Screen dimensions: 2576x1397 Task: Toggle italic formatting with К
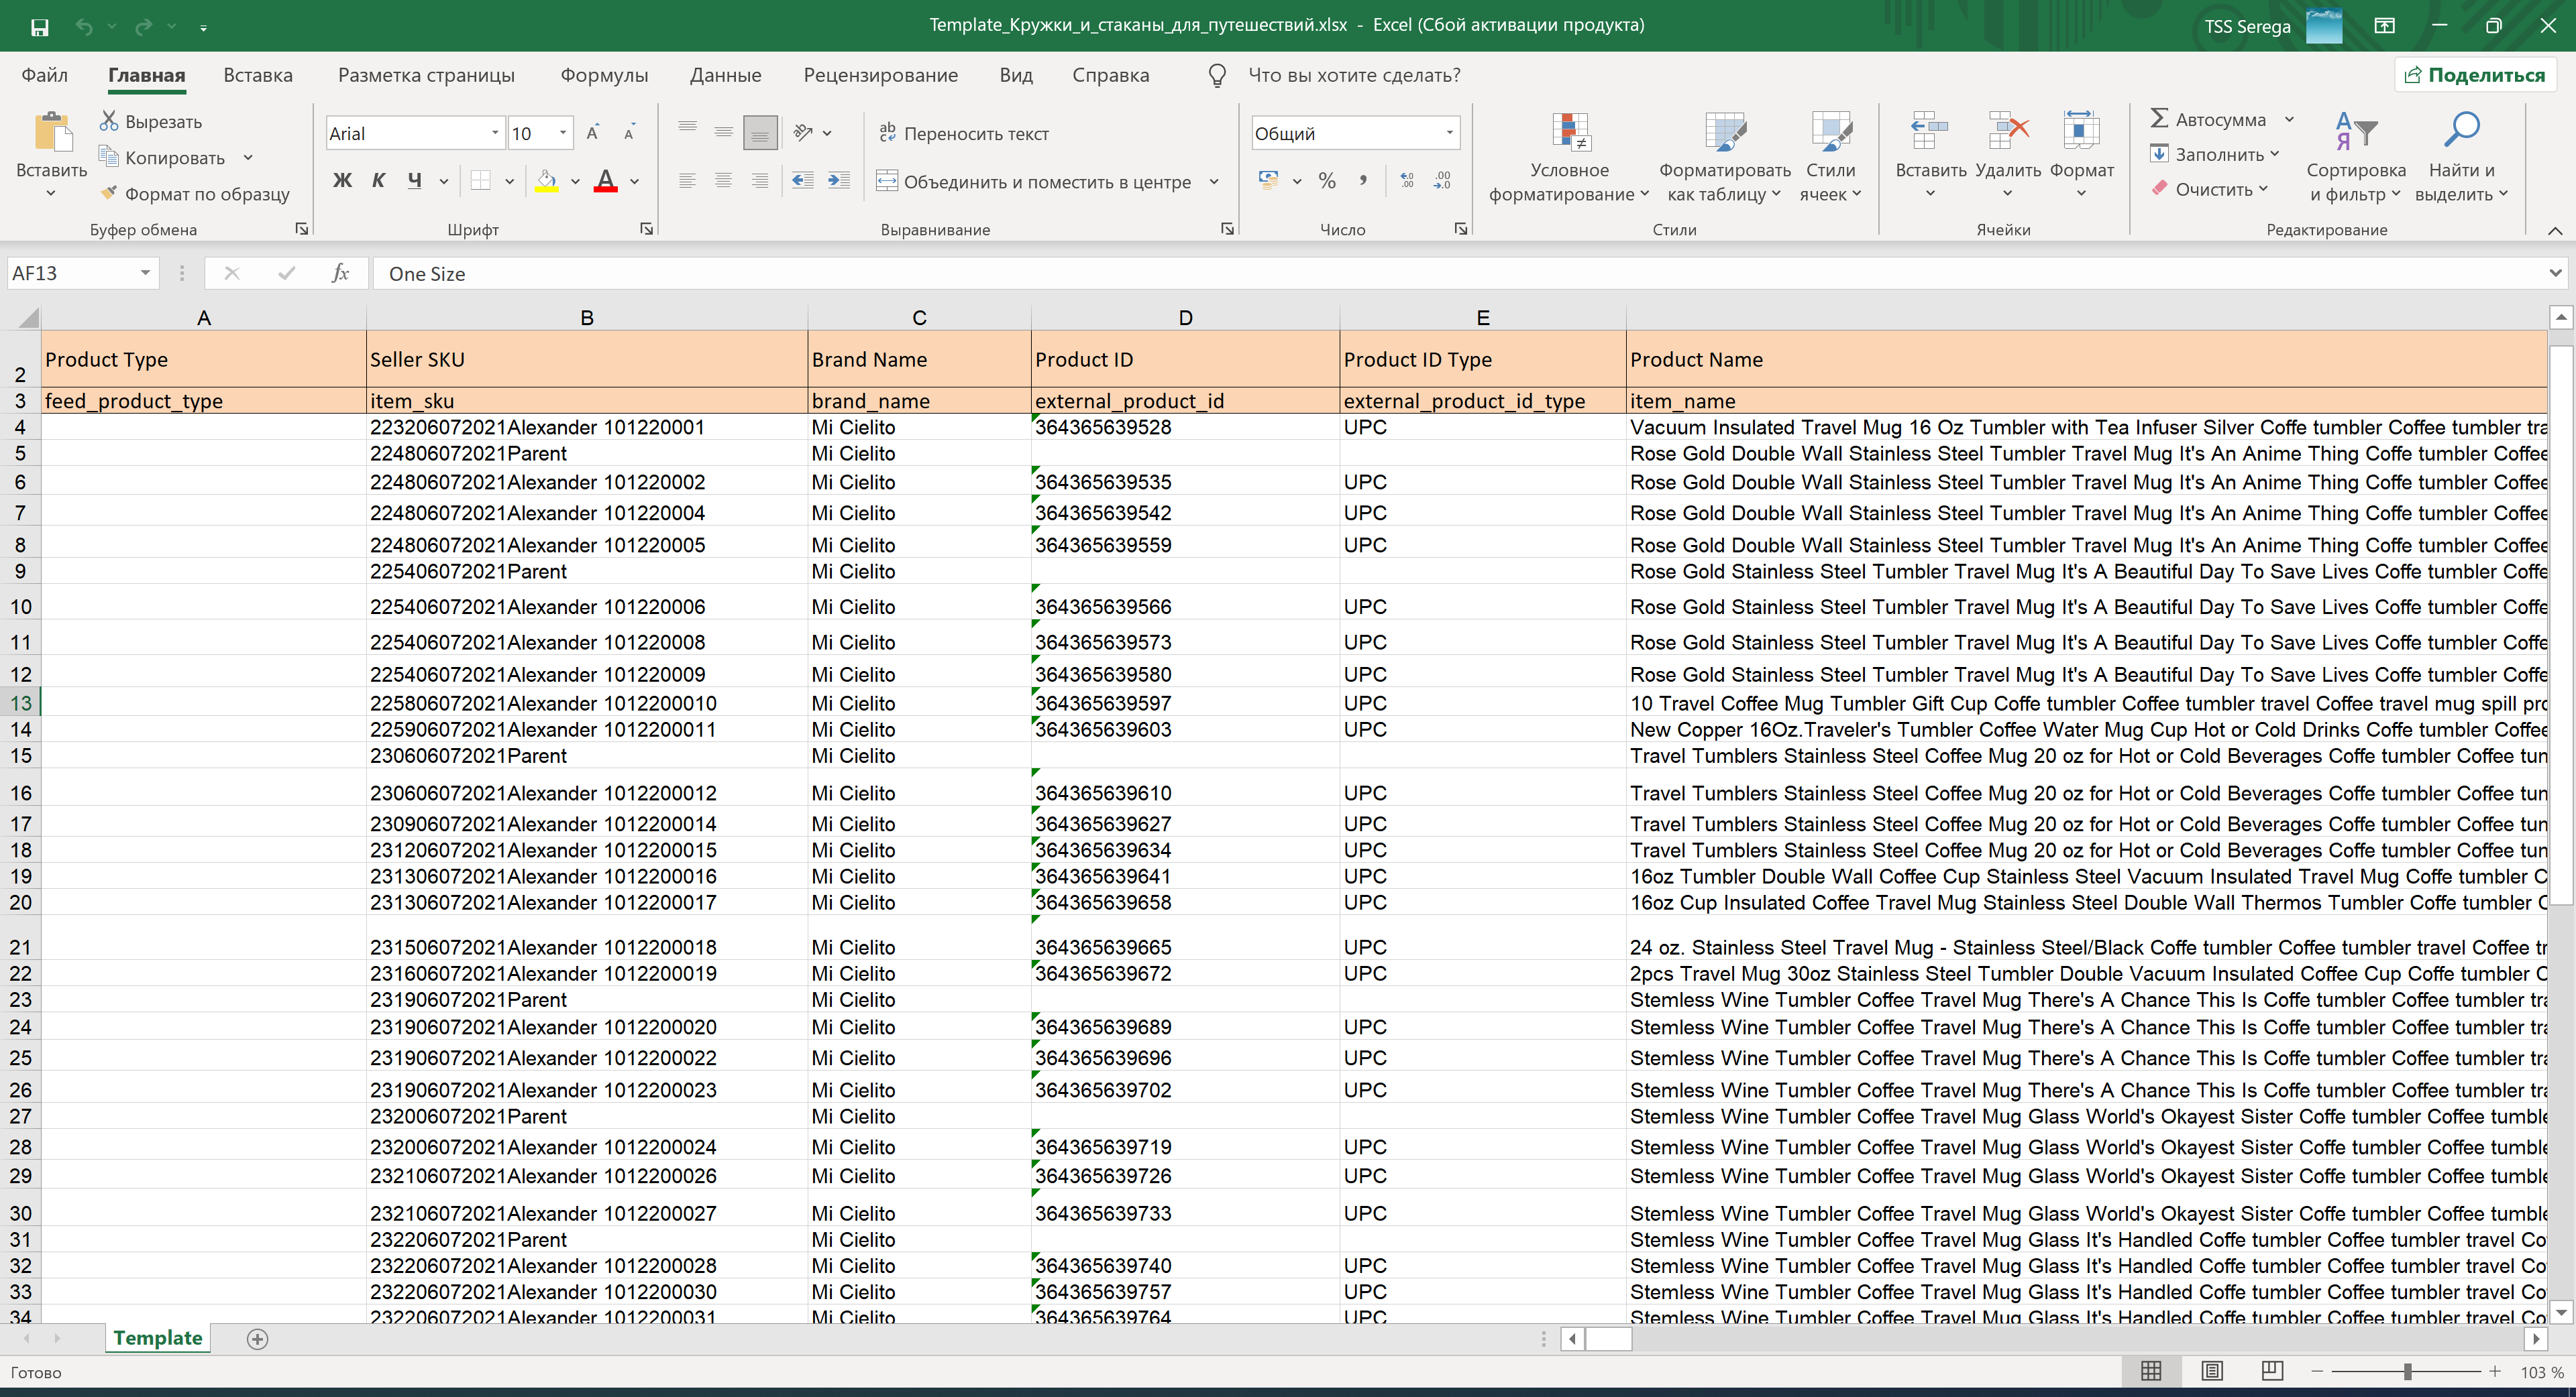pyautogui.click(x=379, y=180)
